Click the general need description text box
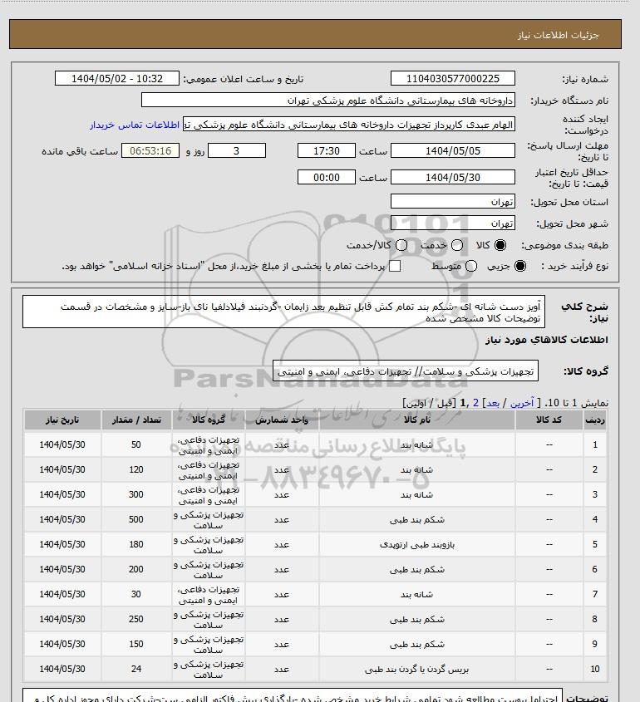Image resolution: width=640 pixels, height=702 pixels. click(284, 312)
